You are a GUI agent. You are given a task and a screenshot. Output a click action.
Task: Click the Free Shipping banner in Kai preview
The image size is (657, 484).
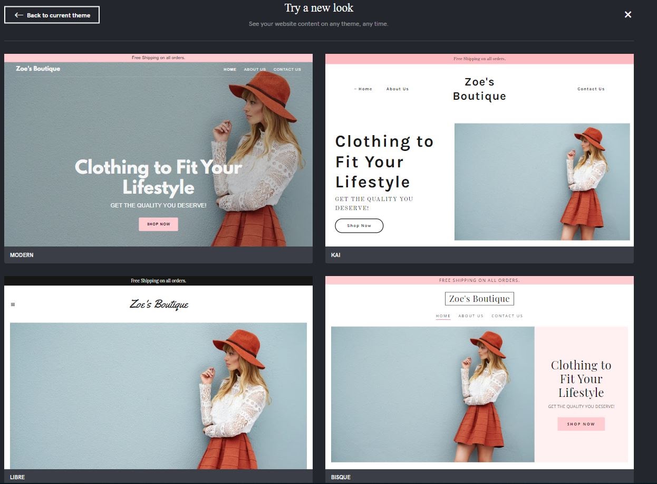[x=479, y=59]
